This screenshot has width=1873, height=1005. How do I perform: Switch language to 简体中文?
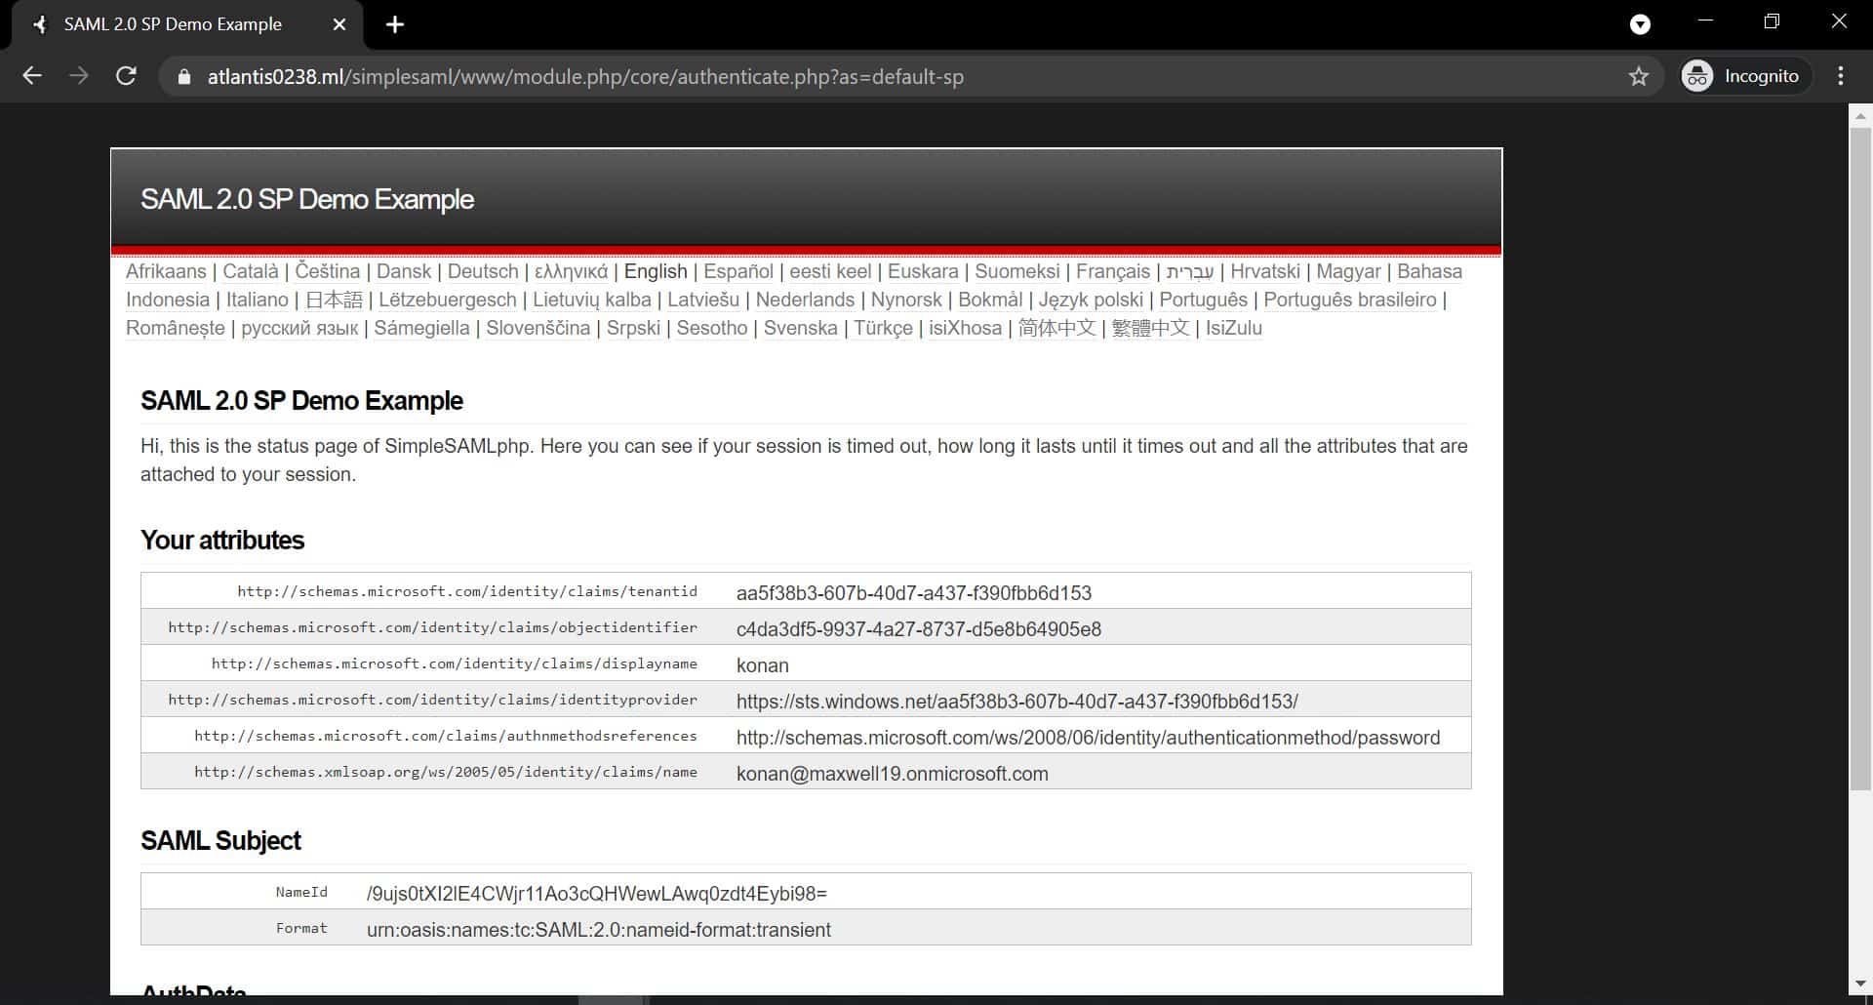click(x=1057, y=328)
